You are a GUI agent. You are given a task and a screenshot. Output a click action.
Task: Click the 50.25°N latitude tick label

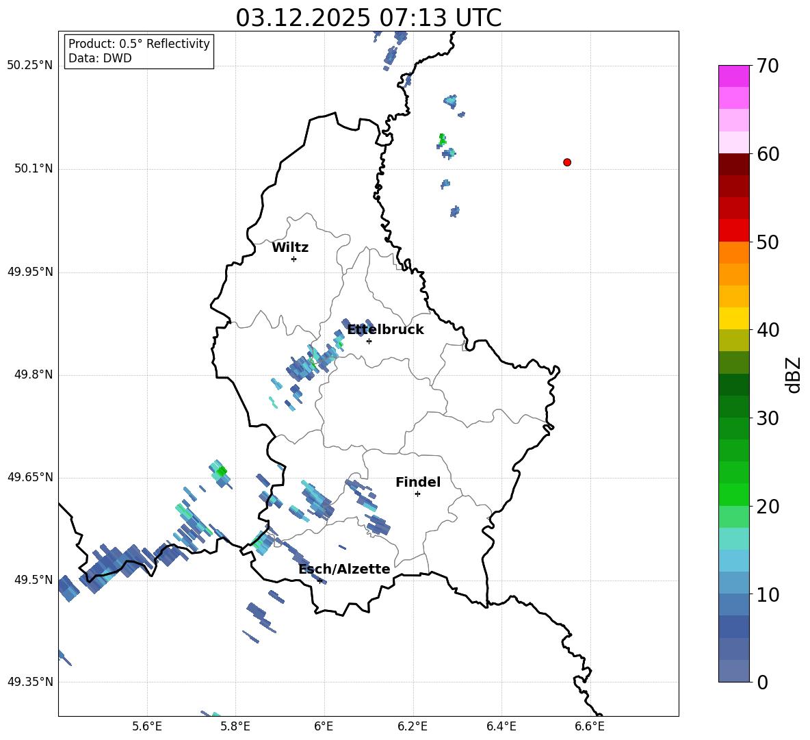point(30,66)
